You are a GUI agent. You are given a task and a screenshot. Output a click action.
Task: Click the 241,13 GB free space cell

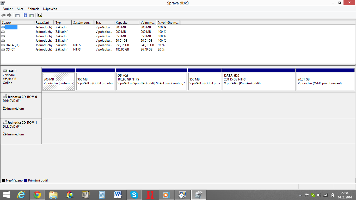(147, 45)
